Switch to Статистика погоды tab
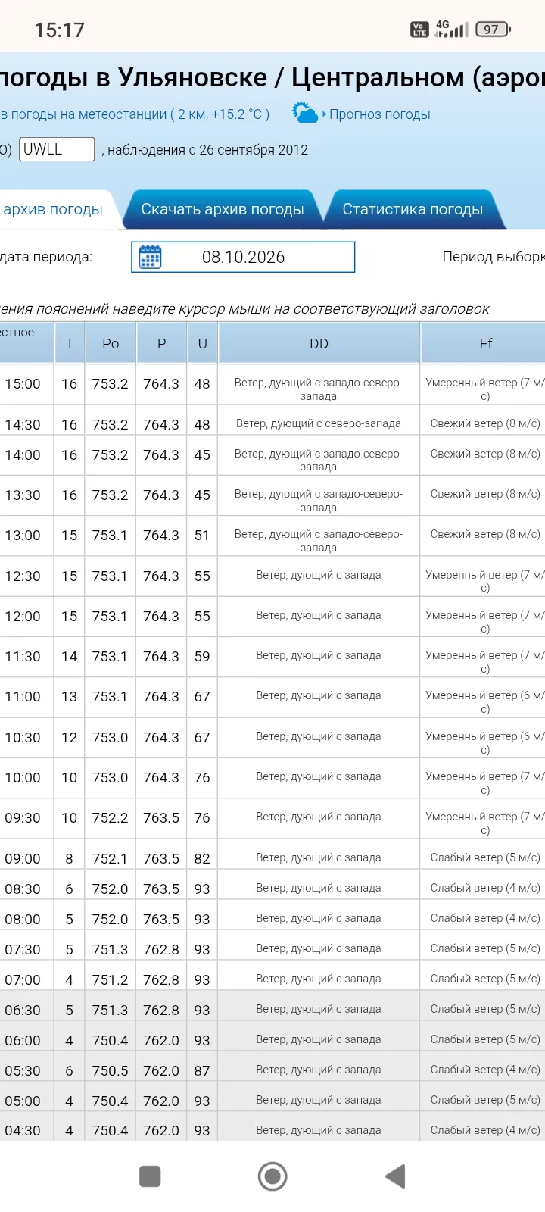Image resolution: width=545 pixels, height=1212 pixels. tap(413, 209)
